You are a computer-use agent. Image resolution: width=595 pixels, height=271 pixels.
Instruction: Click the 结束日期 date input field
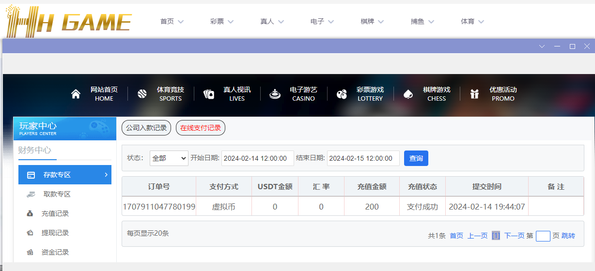tap(363, 158)
